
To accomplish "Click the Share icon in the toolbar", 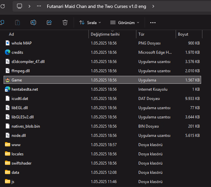I will [49, 22].
